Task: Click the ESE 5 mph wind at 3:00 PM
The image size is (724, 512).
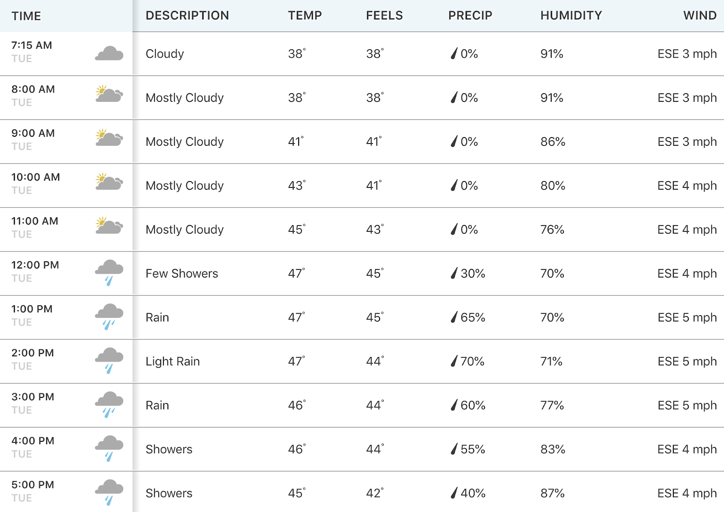Action: click(687, 405)
